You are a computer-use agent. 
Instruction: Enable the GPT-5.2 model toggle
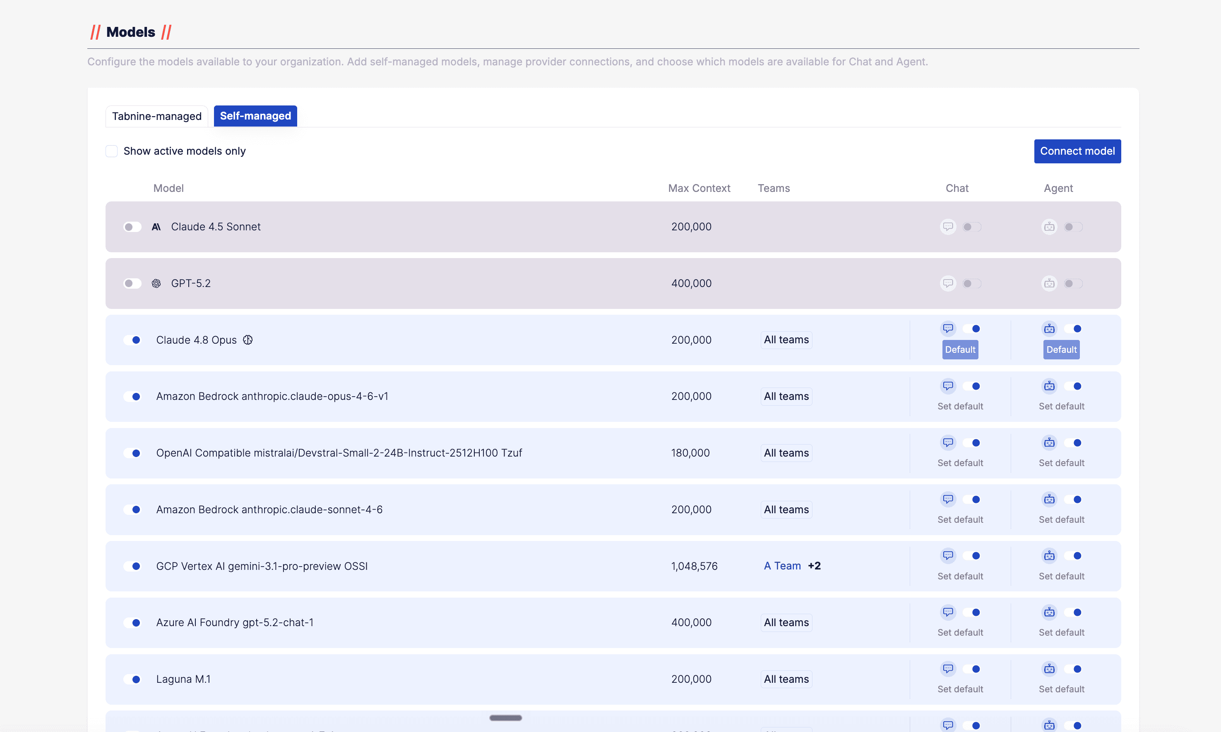[x=132, y=283]
